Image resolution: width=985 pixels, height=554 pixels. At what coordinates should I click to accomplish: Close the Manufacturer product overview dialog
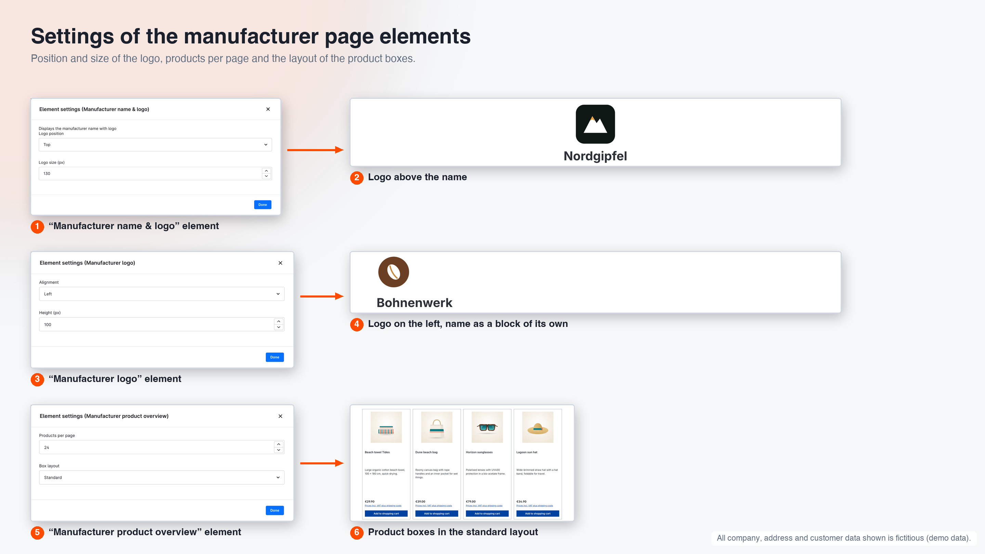pos(280,416)
